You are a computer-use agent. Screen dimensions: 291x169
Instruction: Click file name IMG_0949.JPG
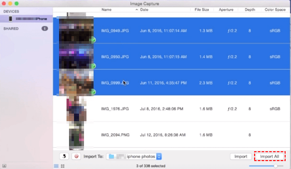point(115,31)
